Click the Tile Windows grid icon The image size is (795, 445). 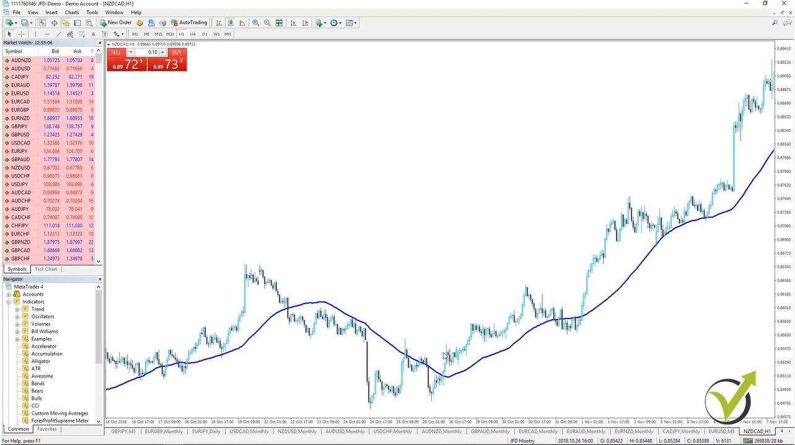point(279,23)
